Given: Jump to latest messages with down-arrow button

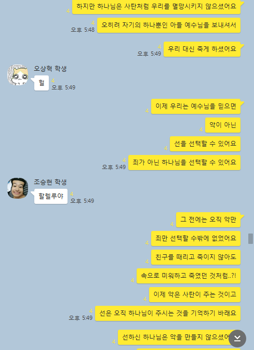Looking at the screenshot, I should pos(237,339).
